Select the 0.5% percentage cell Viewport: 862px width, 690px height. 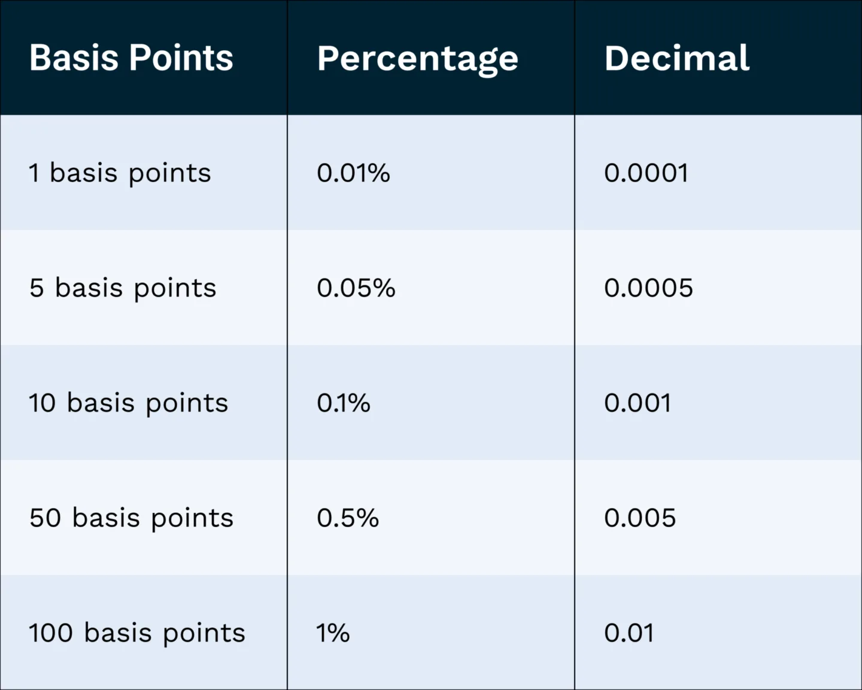tap(348, 518)
